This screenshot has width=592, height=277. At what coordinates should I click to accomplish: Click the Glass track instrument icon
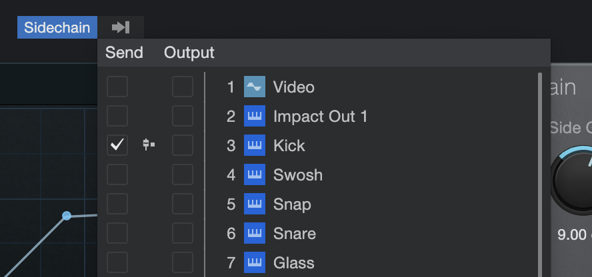click(255, 262)
